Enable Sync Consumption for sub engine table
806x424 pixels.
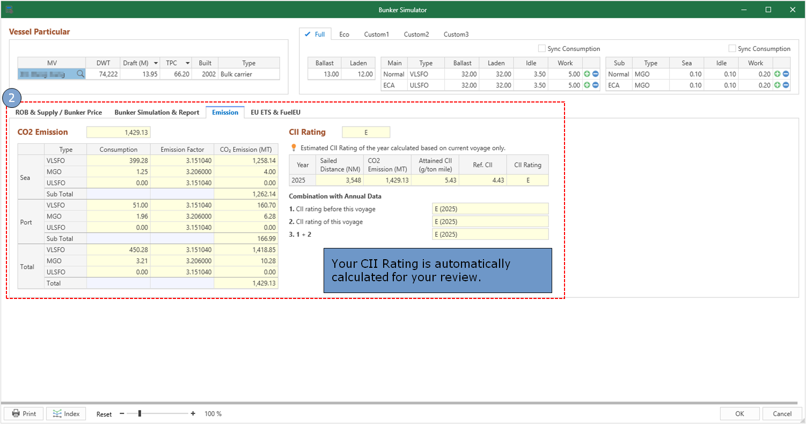click(x=732, y=49)
